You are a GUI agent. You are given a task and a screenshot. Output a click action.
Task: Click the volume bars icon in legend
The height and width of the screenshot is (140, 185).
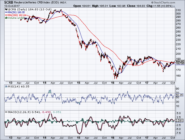point(6,18)
